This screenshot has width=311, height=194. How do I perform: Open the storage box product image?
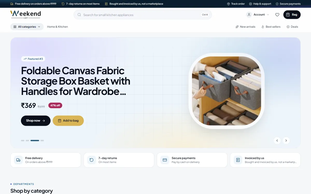click(227, 91)
